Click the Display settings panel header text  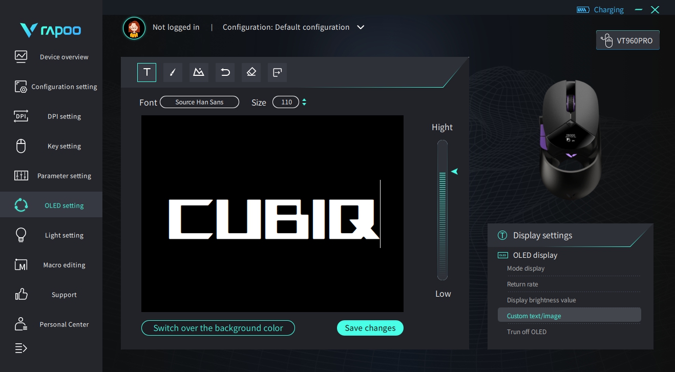coord(542,236)
